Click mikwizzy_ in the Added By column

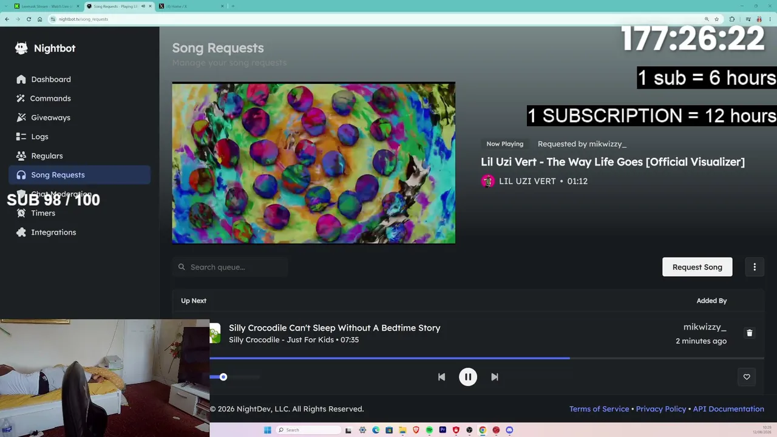(705, 328)
